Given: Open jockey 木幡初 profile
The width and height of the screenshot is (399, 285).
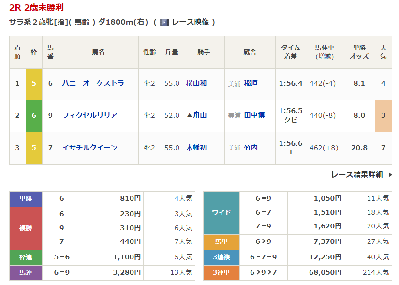Looking at the screenshot, I should pos(196,148).
